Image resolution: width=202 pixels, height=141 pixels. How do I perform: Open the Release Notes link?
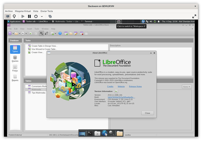(135, 87)
